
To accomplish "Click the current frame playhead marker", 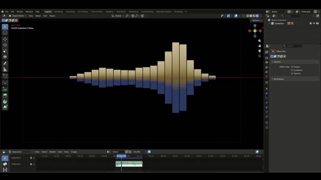I will click(121, 156).
